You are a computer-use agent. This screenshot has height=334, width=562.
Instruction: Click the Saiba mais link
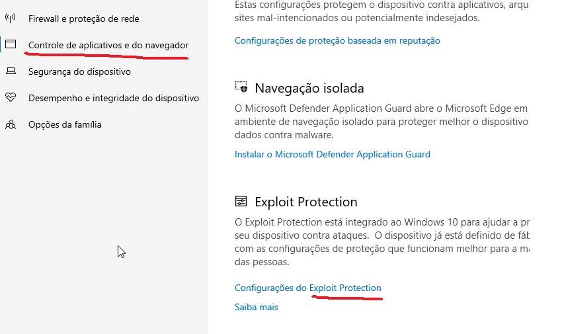pos(256,307)
